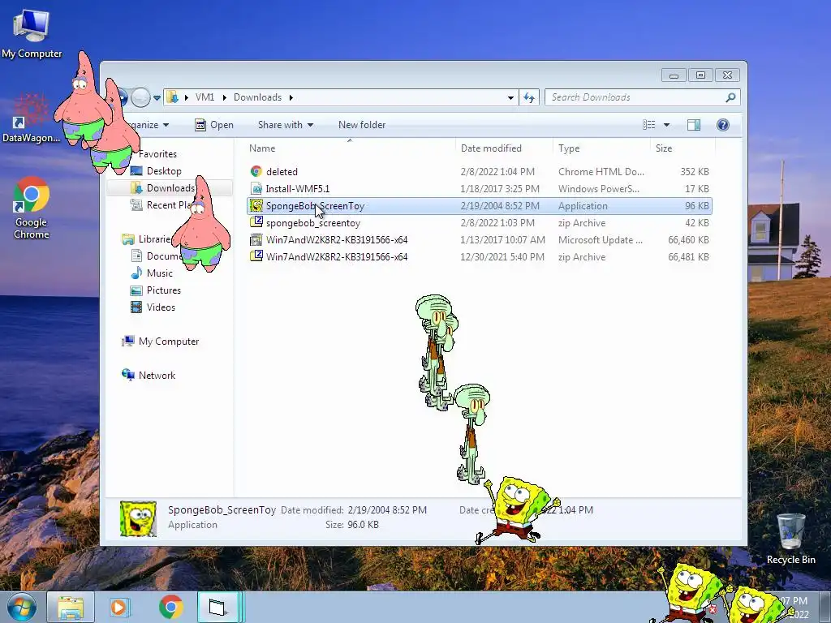Click the Chrome HTML Do... type cell
Image resolution: width=831 pixels, height=623 pixels.
tap(601, 172)
